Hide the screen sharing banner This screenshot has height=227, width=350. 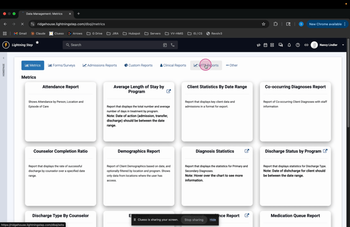click(213, 220)
